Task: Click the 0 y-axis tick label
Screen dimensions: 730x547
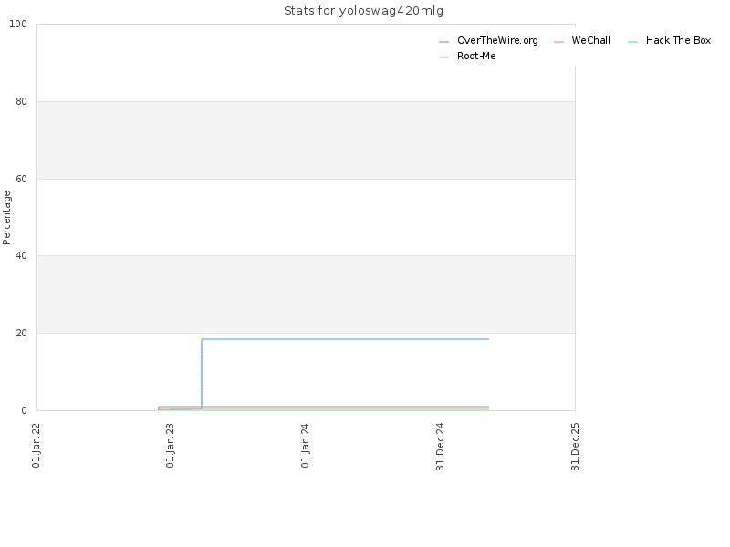Action: point(25,411)
